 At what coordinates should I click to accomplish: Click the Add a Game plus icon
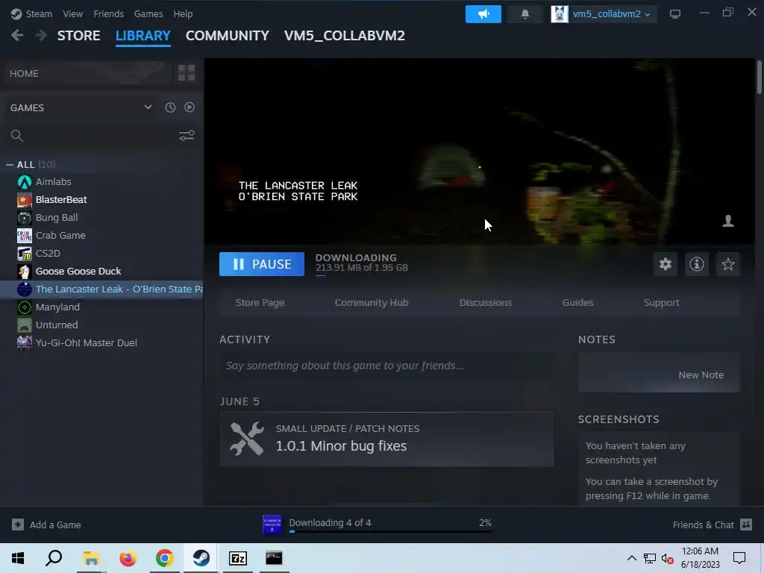pyautogui.click(x=18, y=525)
